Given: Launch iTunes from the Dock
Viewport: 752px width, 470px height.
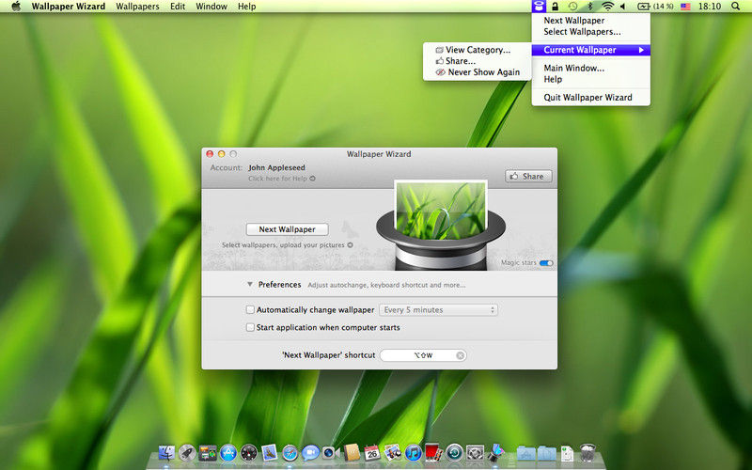Looking at the screenshot, I should tap(414, 452).
